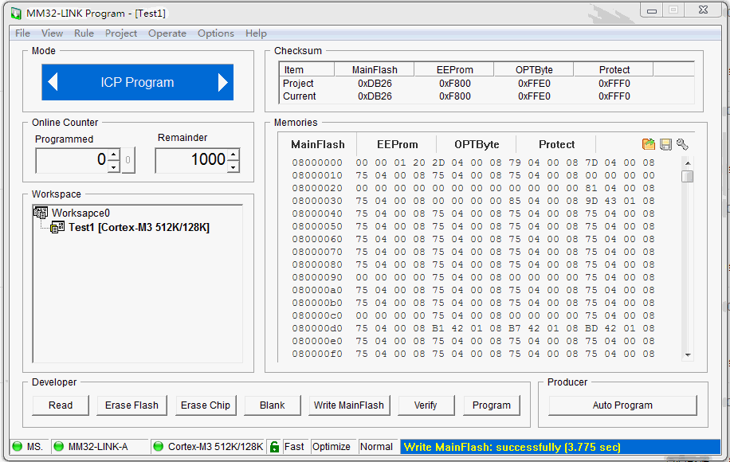Click memory scrollbar down arrow
This screenshot has width=730, height=462.
[x=688, y=355]
